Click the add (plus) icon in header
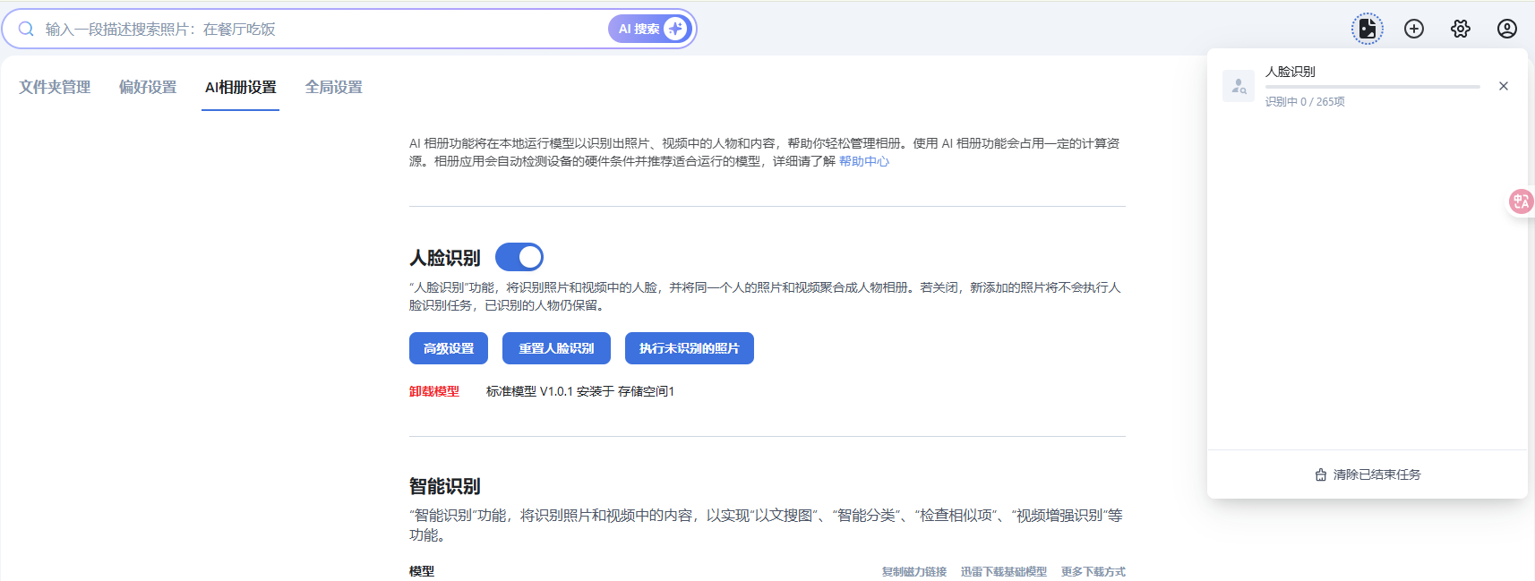 click(1414, 29)
